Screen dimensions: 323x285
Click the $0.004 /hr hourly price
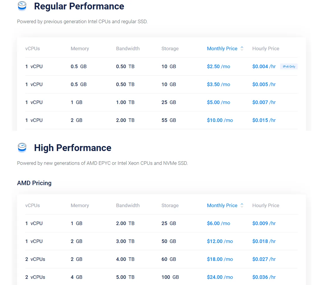click(264, 66)
